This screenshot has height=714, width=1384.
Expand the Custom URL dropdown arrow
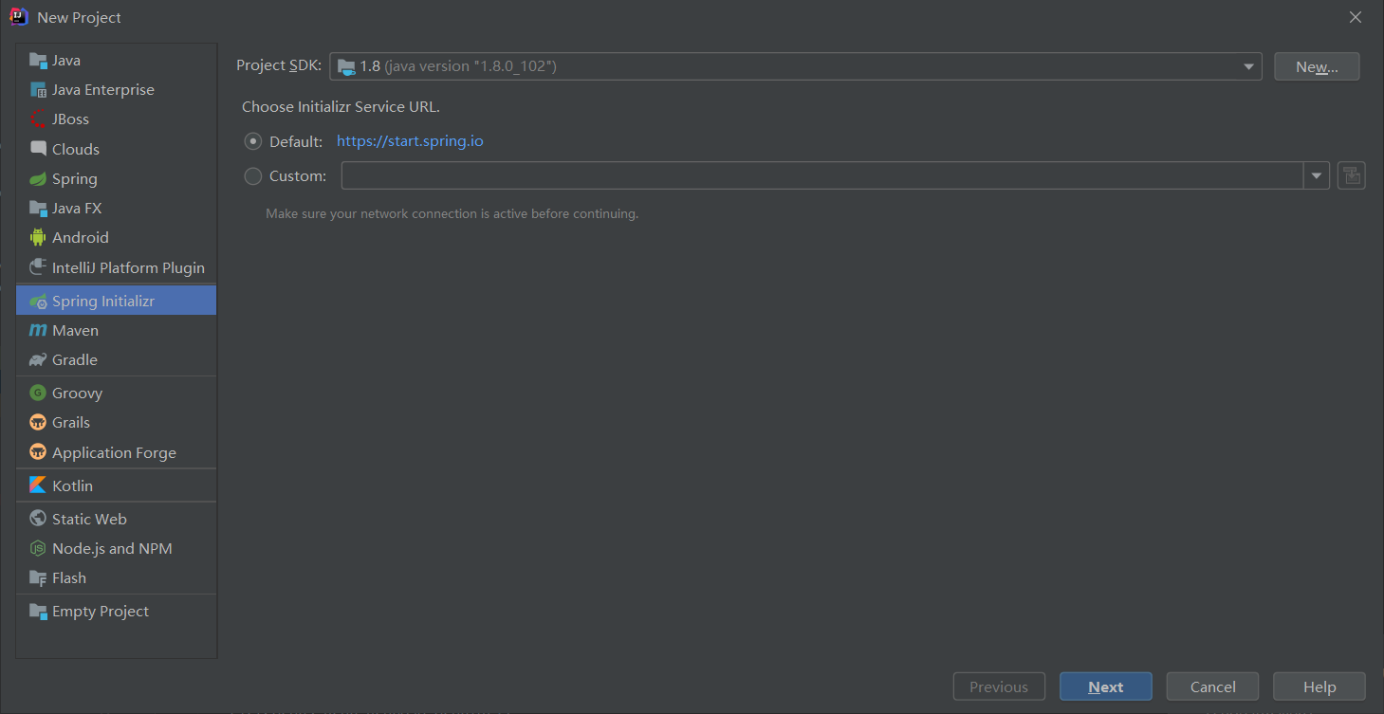click(x=1317, y=175)
